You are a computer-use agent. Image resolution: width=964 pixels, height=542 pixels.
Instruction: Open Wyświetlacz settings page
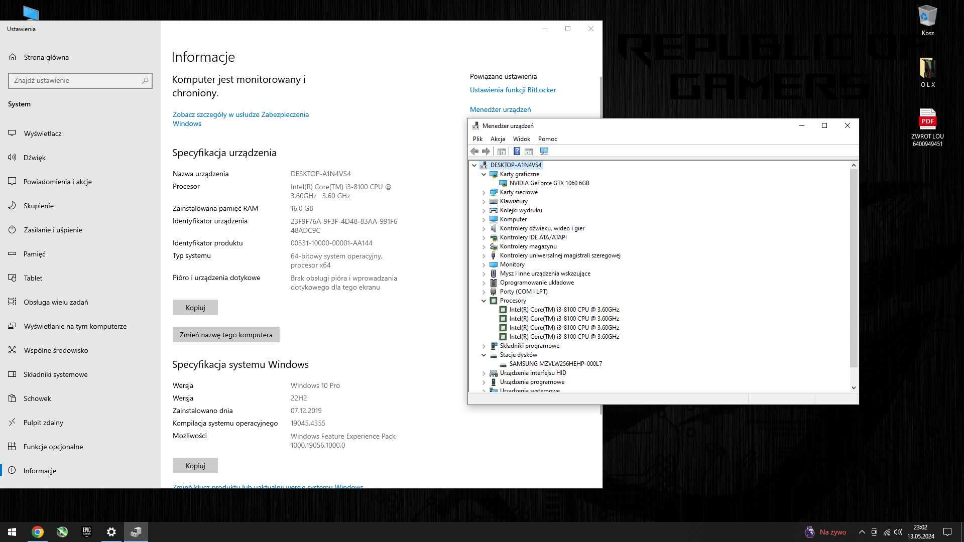click(80, 133)
